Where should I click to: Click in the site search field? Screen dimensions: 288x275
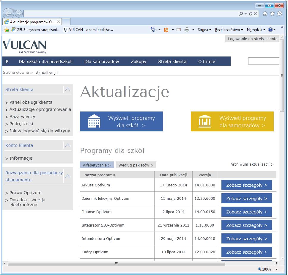pos(264,61)
